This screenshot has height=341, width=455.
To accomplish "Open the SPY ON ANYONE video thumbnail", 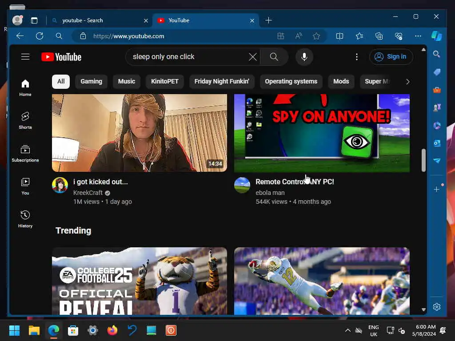I will pos(322,133).
